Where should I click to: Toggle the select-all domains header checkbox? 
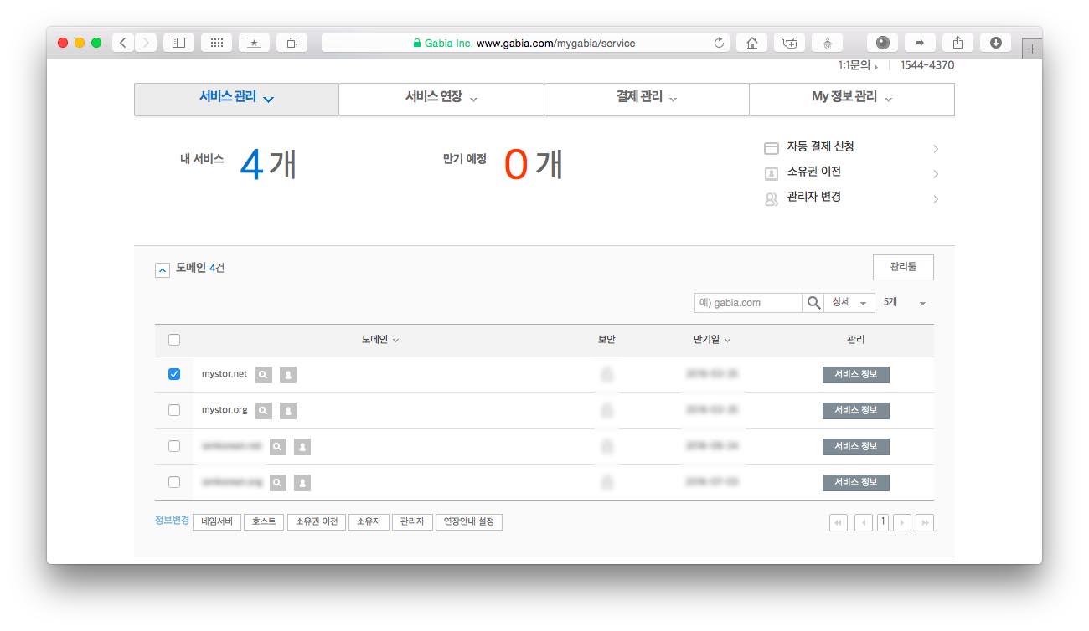tap(174, 340)
